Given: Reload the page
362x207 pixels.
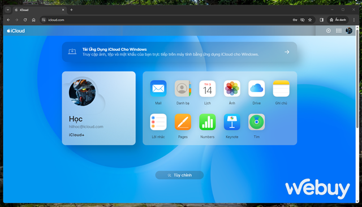Looking at the screenshot, I should point(25,20).
